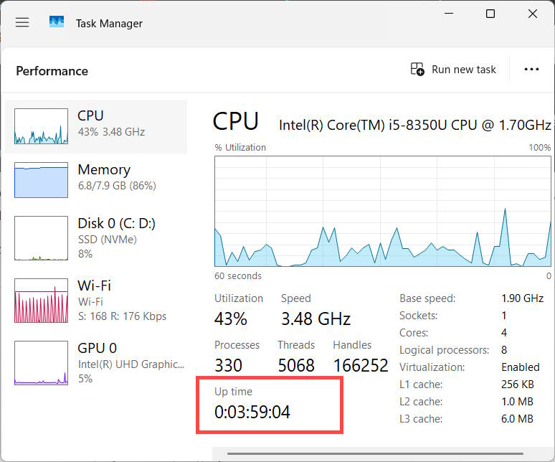Select the GPU 0 performance entry
The width and height of the screenshot is (555, 462).
(96, 362)
